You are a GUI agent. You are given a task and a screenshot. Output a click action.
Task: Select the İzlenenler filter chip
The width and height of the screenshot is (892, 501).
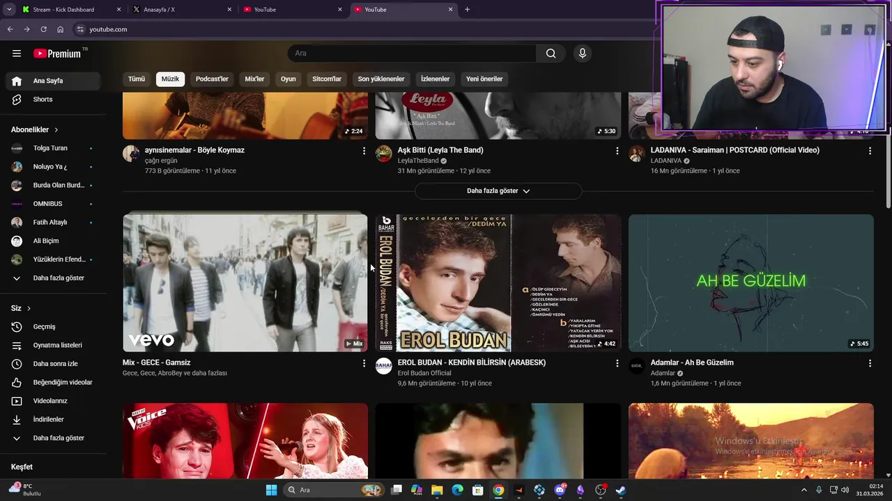[x=435, y=79]
